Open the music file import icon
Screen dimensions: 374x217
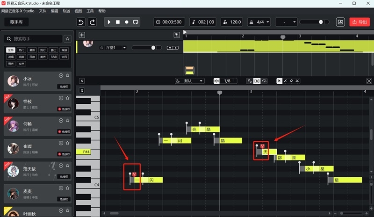click(340, 22)
